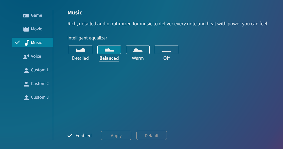The height and width of the screenshot is (149, 283).
Task: Select the Movie clapperboard icon
Action: point(26,29)
